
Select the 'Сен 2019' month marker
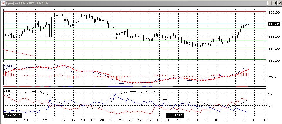pyautogui.click(x=11, y=115)
